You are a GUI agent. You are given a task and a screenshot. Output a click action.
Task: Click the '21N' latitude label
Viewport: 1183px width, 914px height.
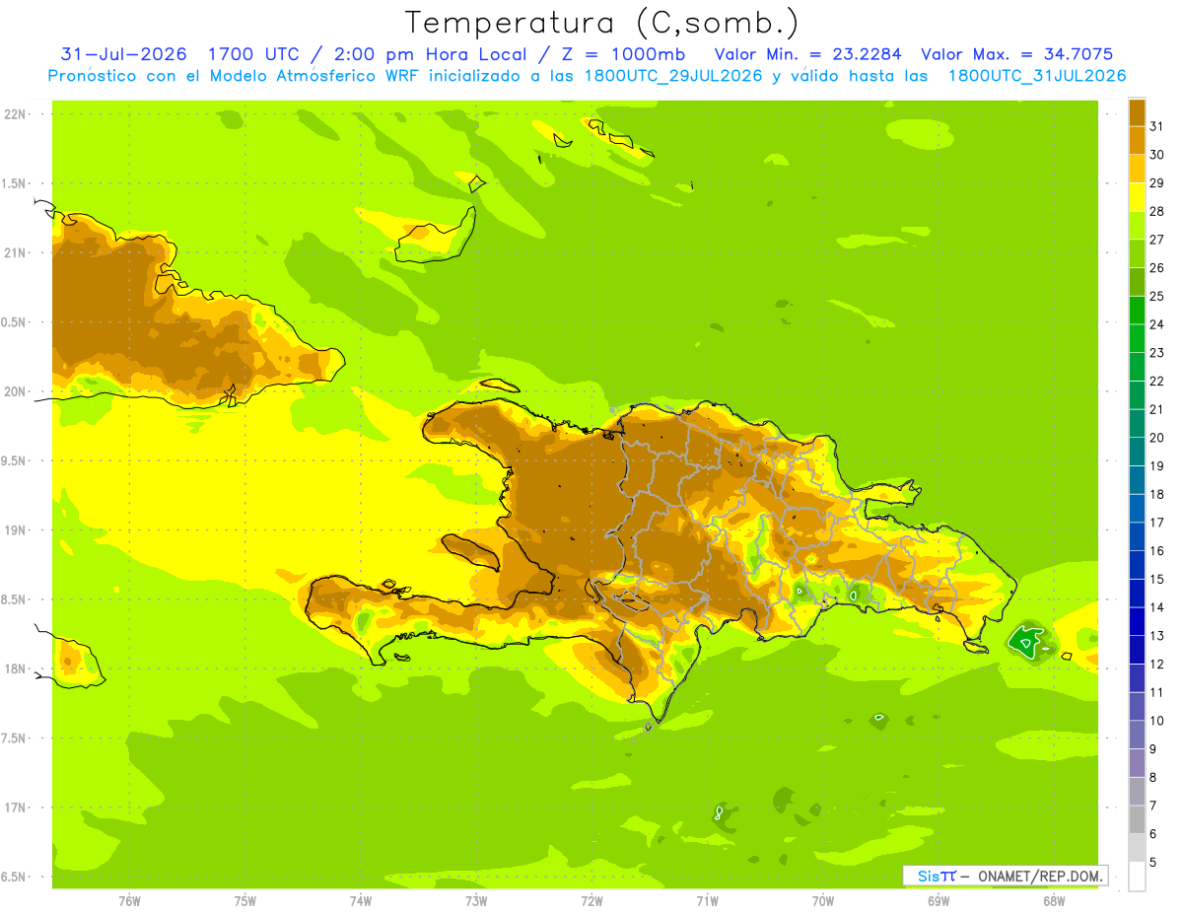point(15,253)
